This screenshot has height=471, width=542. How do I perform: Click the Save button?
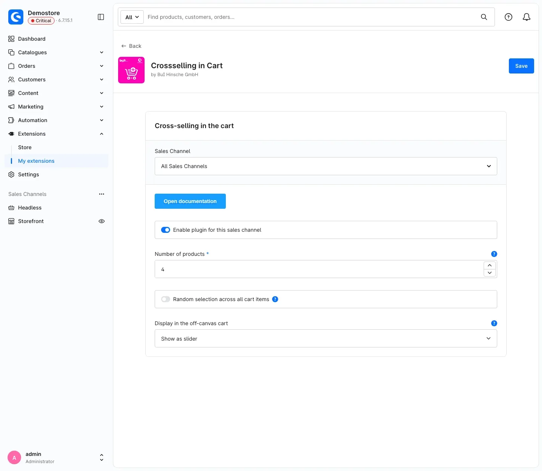click(521, 66)
